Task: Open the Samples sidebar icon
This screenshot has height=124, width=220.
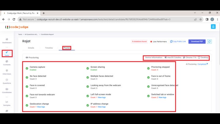Action: click(7, 103)
